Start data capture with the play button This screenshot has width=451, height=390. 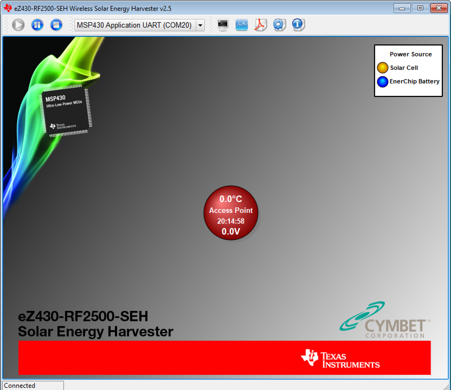click(x=18, y=25)
